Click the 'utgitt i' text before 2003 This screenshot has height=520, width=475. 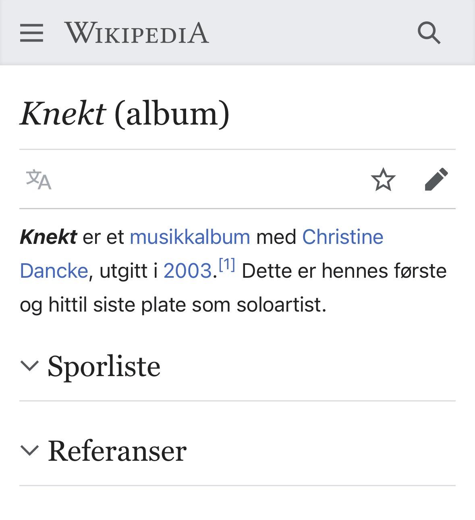(x=129, y=270)
